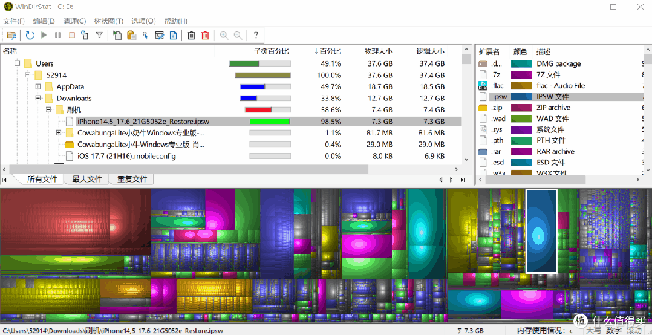Screen dimensions: 652x335
Task: Select the PTH 文件 row in extension list
Action: point(561,140)
